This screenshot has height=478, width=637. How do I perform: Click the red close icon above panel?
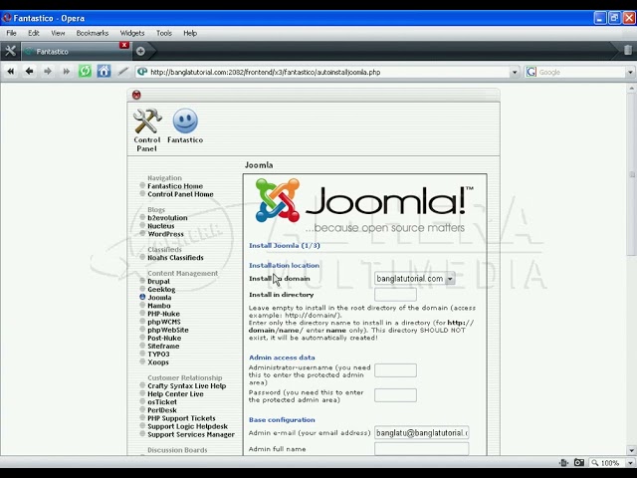pos(136,95)
